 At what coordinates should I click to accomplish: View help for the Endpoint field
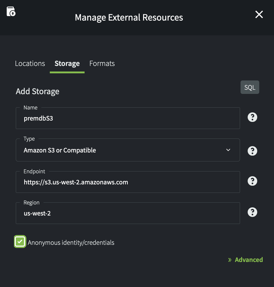coord(252,181)
